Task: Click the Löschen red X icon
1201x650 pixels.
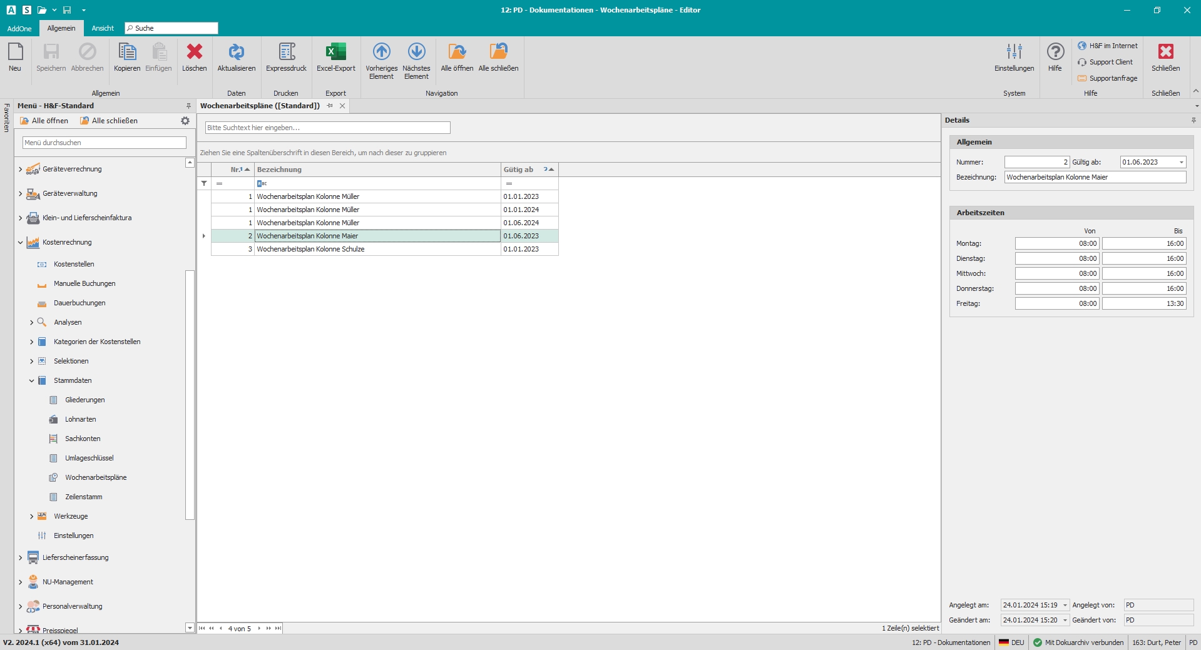Action: (x=194, y=53)
